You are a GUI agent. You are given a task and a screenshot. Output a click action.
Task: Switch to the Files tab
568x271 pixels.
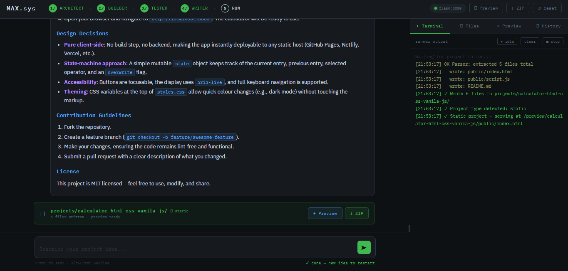click(x=469, y=26)
